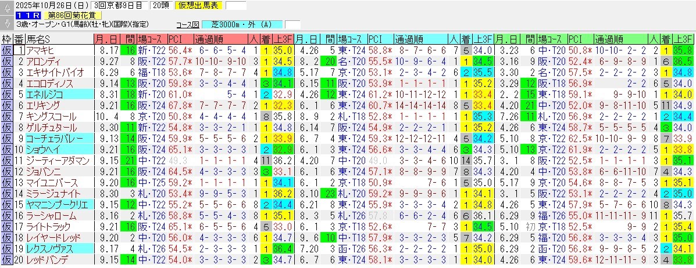
Task: Click the 仮 frame cell for アマキヒ
Action: point(6,50)
